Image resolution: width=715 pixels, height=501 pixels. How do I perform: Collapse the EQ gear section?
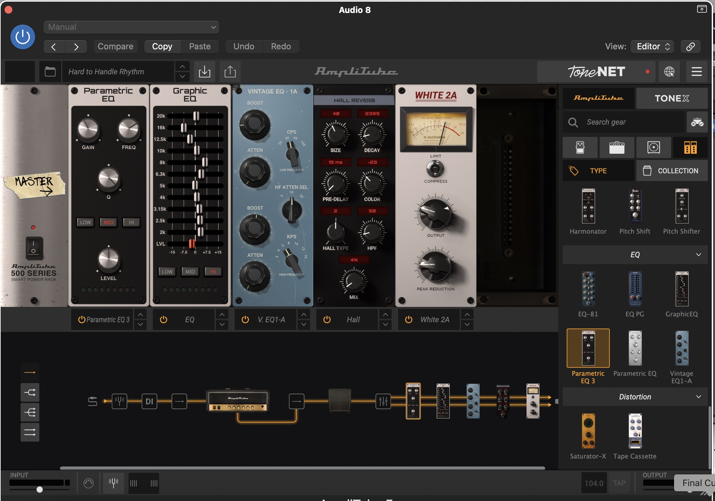click(698, 255)
